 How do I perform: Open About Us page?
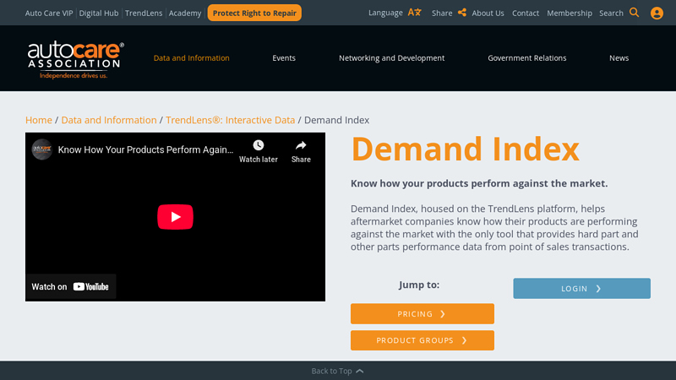488,13
